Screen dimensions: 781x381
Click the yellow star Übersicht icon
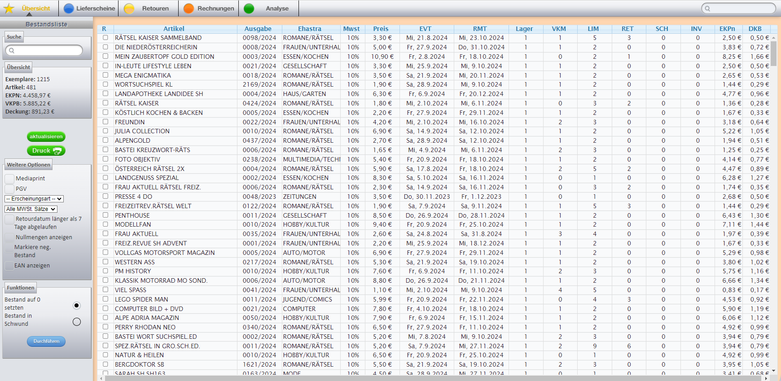pyautogui.click(x=9, y=9)
